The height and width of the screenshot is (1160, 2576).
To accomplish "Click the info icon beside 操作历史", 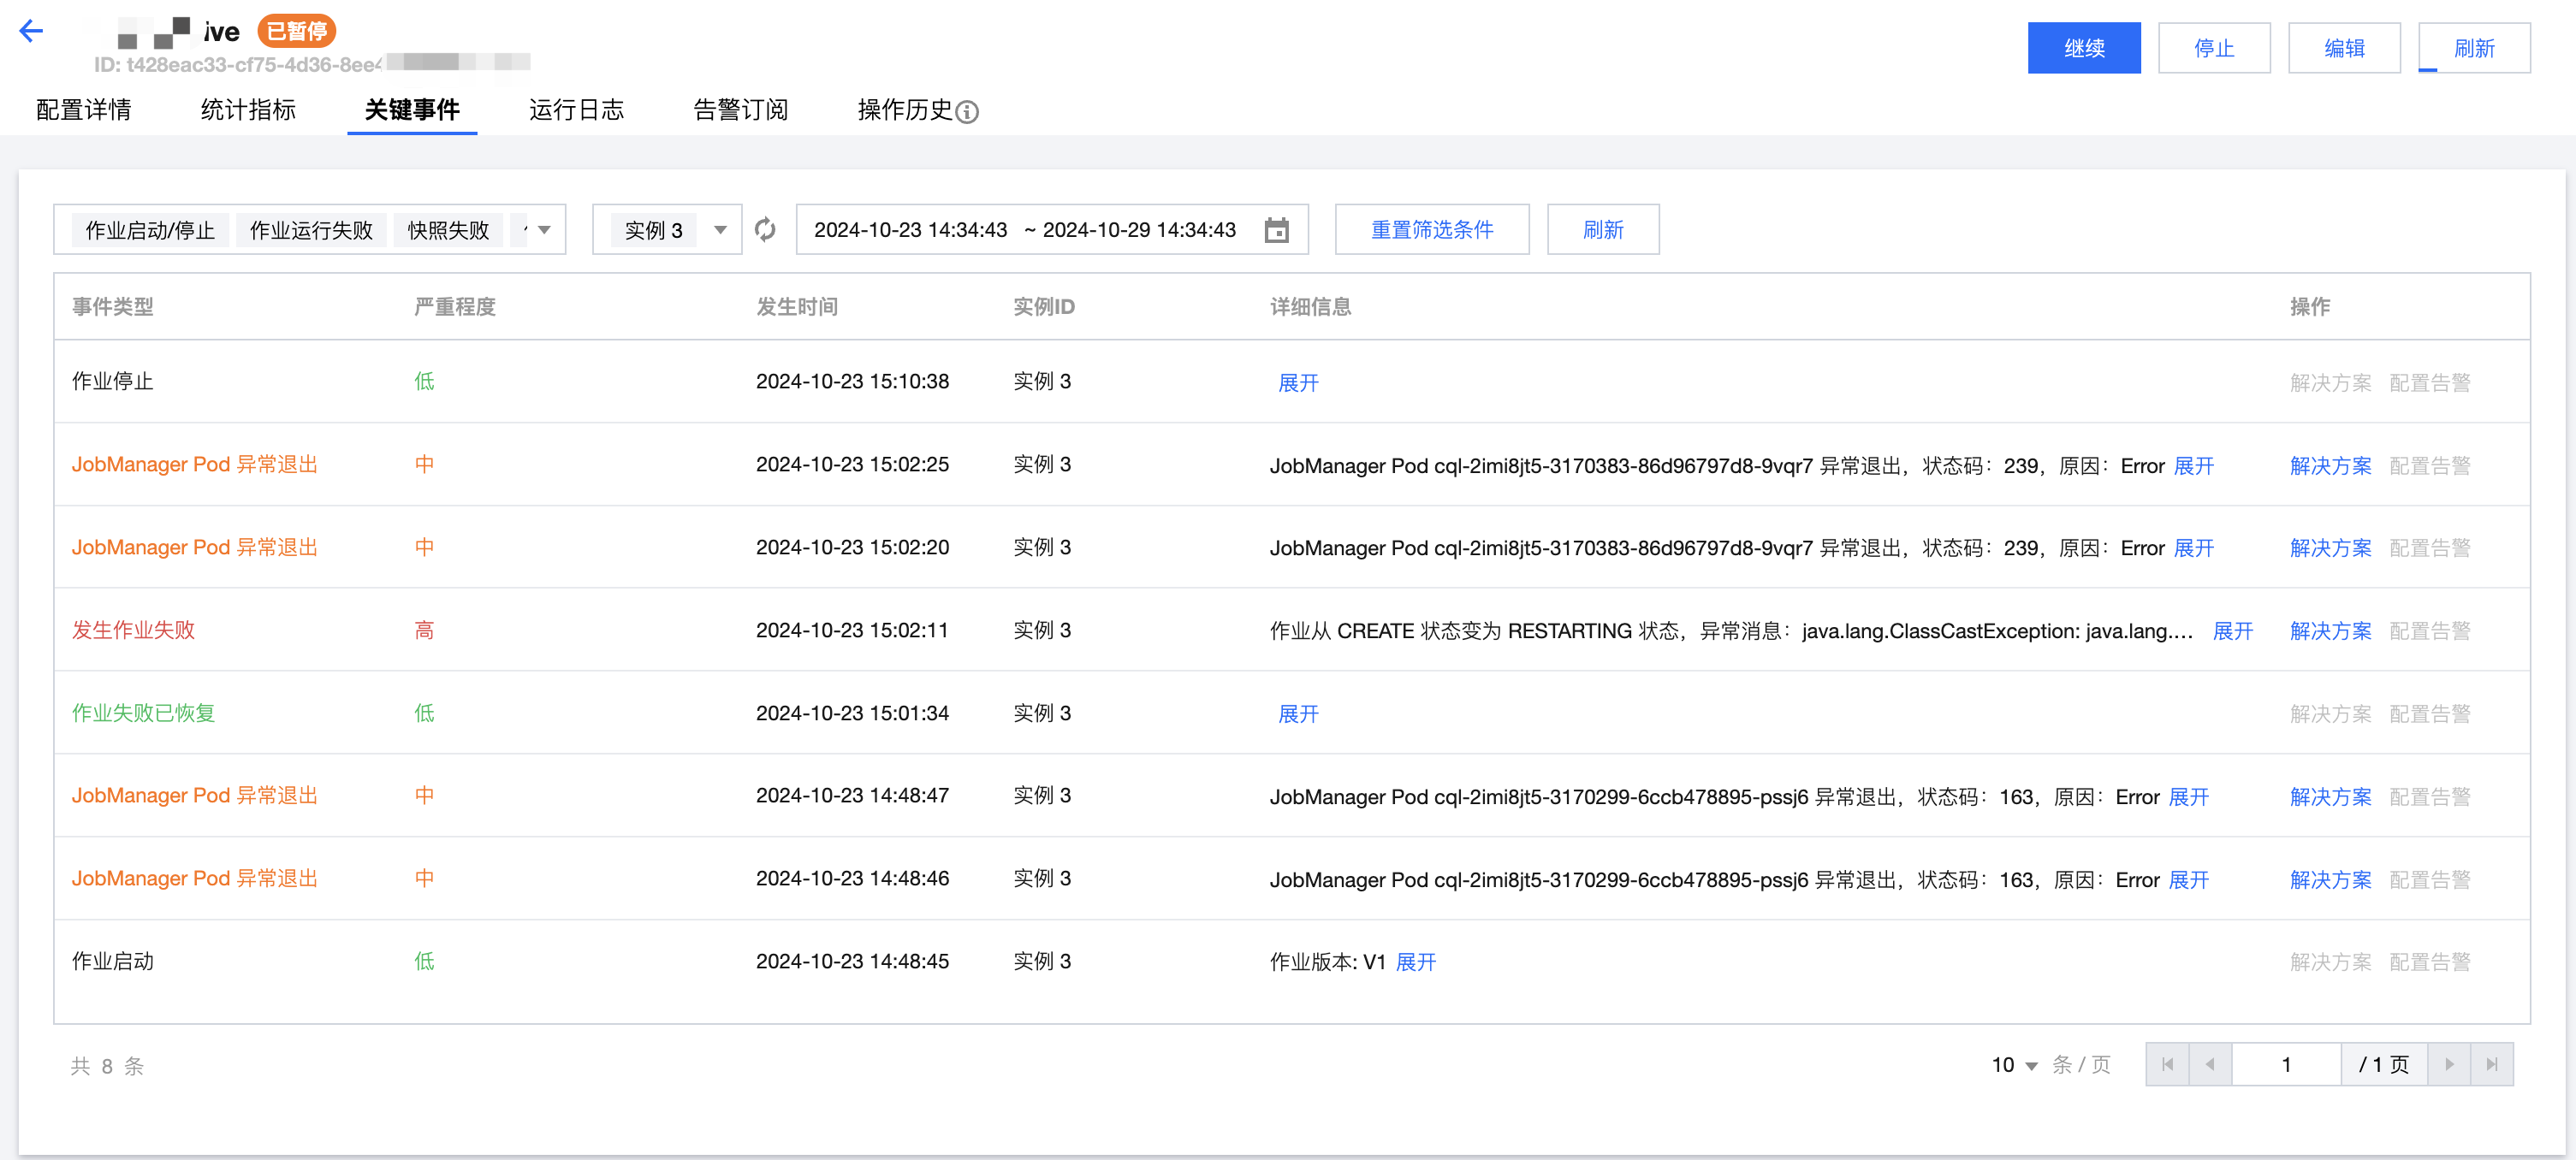I will click(967, 112).
